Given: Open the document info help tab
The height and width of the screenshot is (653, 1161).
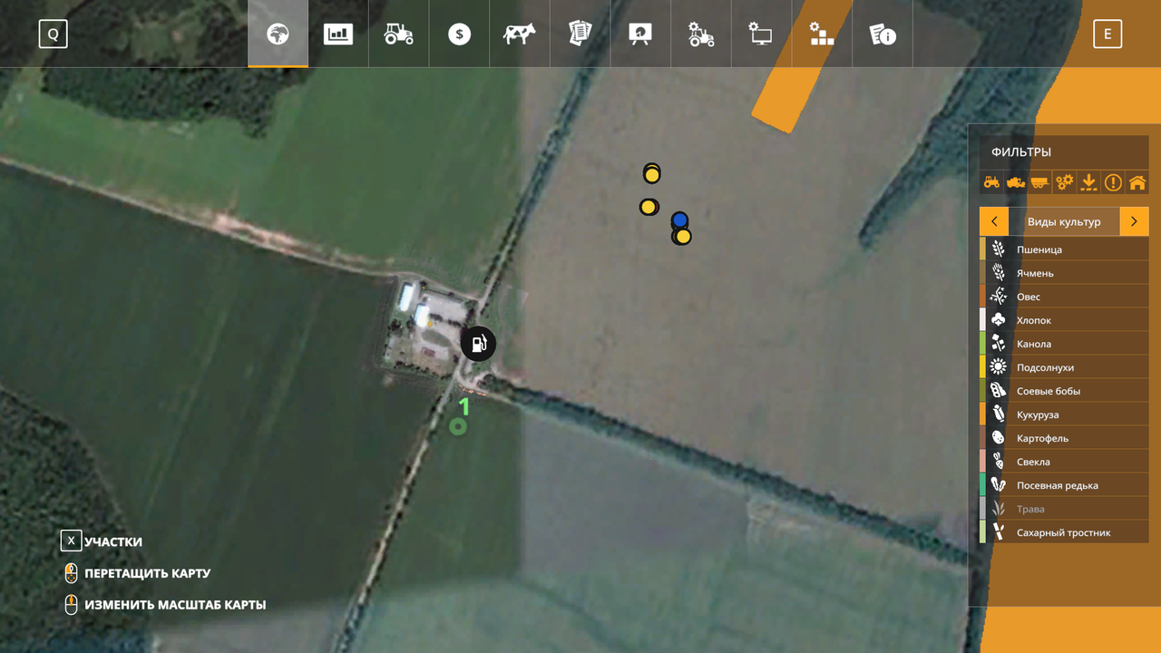Looking at the screenshot, I should coord(883,34).
